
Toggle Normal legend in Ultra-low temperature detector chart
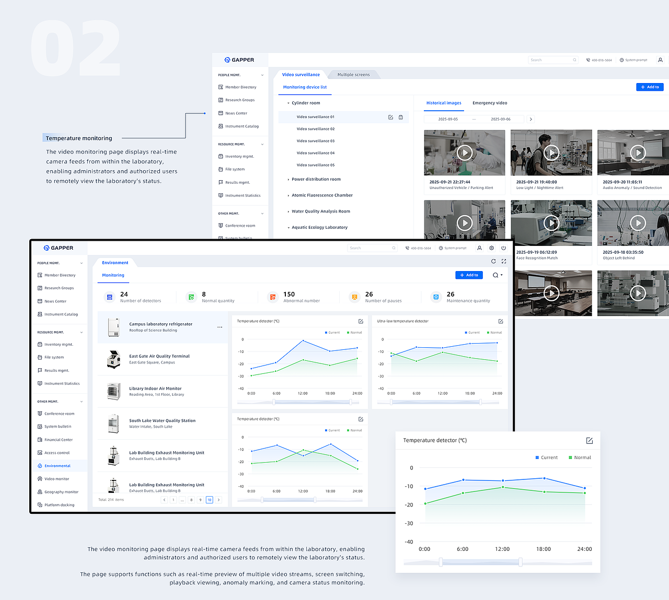494,333
